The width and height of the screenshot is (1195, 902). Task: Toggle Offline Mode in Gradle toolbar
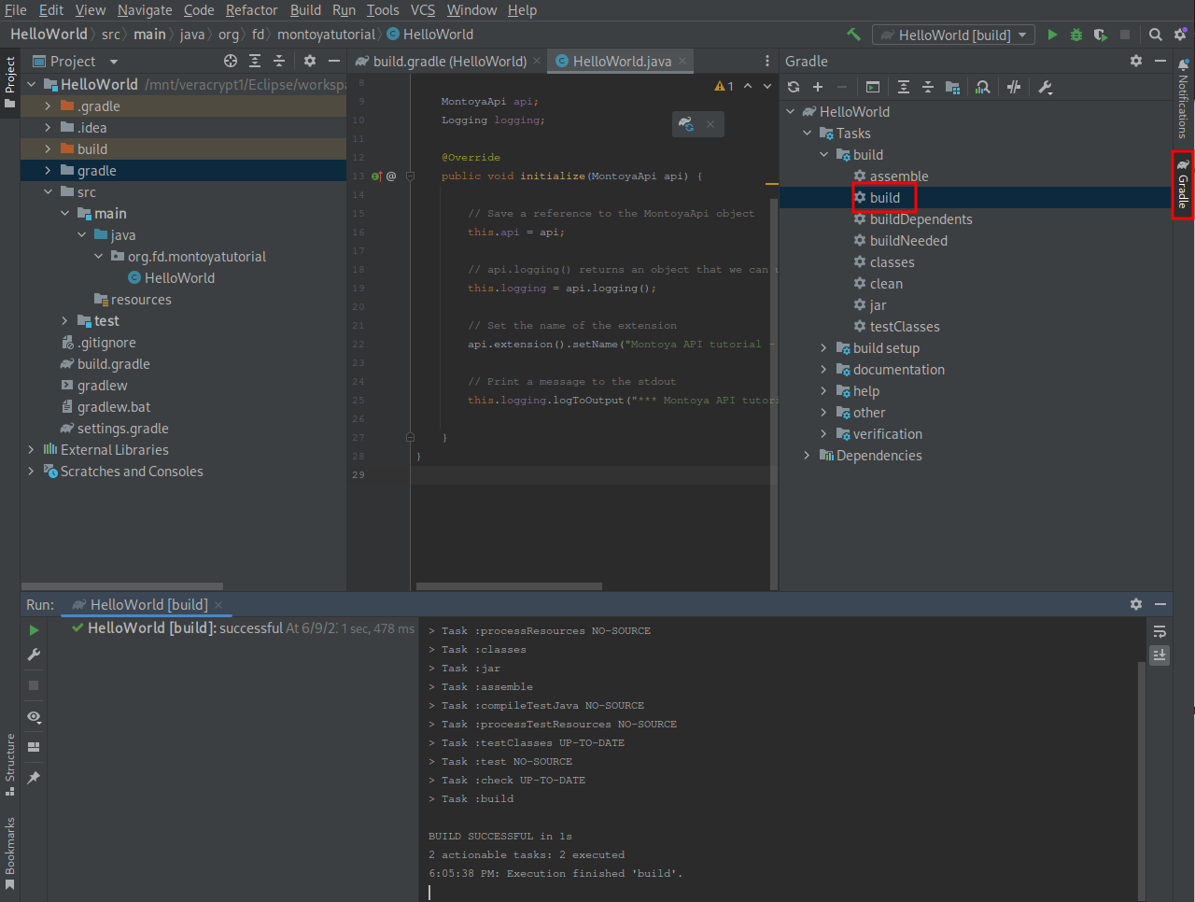click(1014, 87)
